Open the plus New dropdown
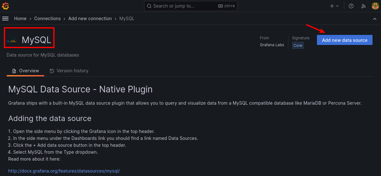The image size is (381, 176). click(334, 6)
